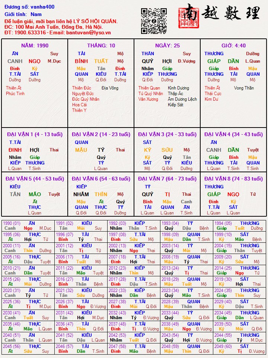268x358 pixels.
Task: Click the 'LÝ SỐ HỘI QUÁN' invitation line
Action: [x=61, y=22]
